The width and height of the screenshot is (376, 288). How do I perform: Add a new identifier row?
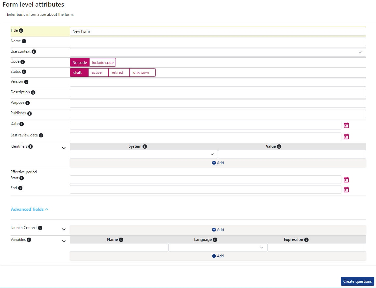[x=218, y=162]
